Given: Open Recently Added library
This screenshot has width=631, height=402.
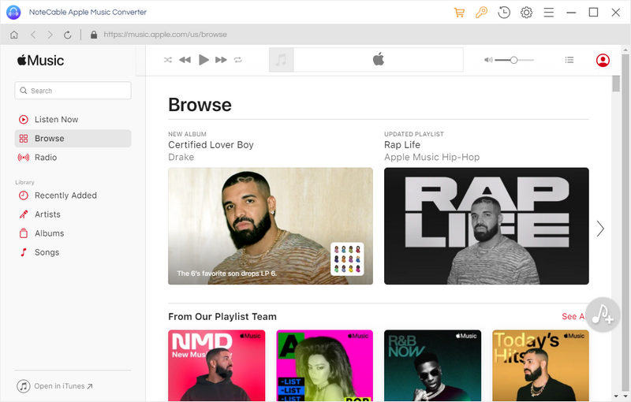Looking at the screenshot, I should [x=73, y=195].
